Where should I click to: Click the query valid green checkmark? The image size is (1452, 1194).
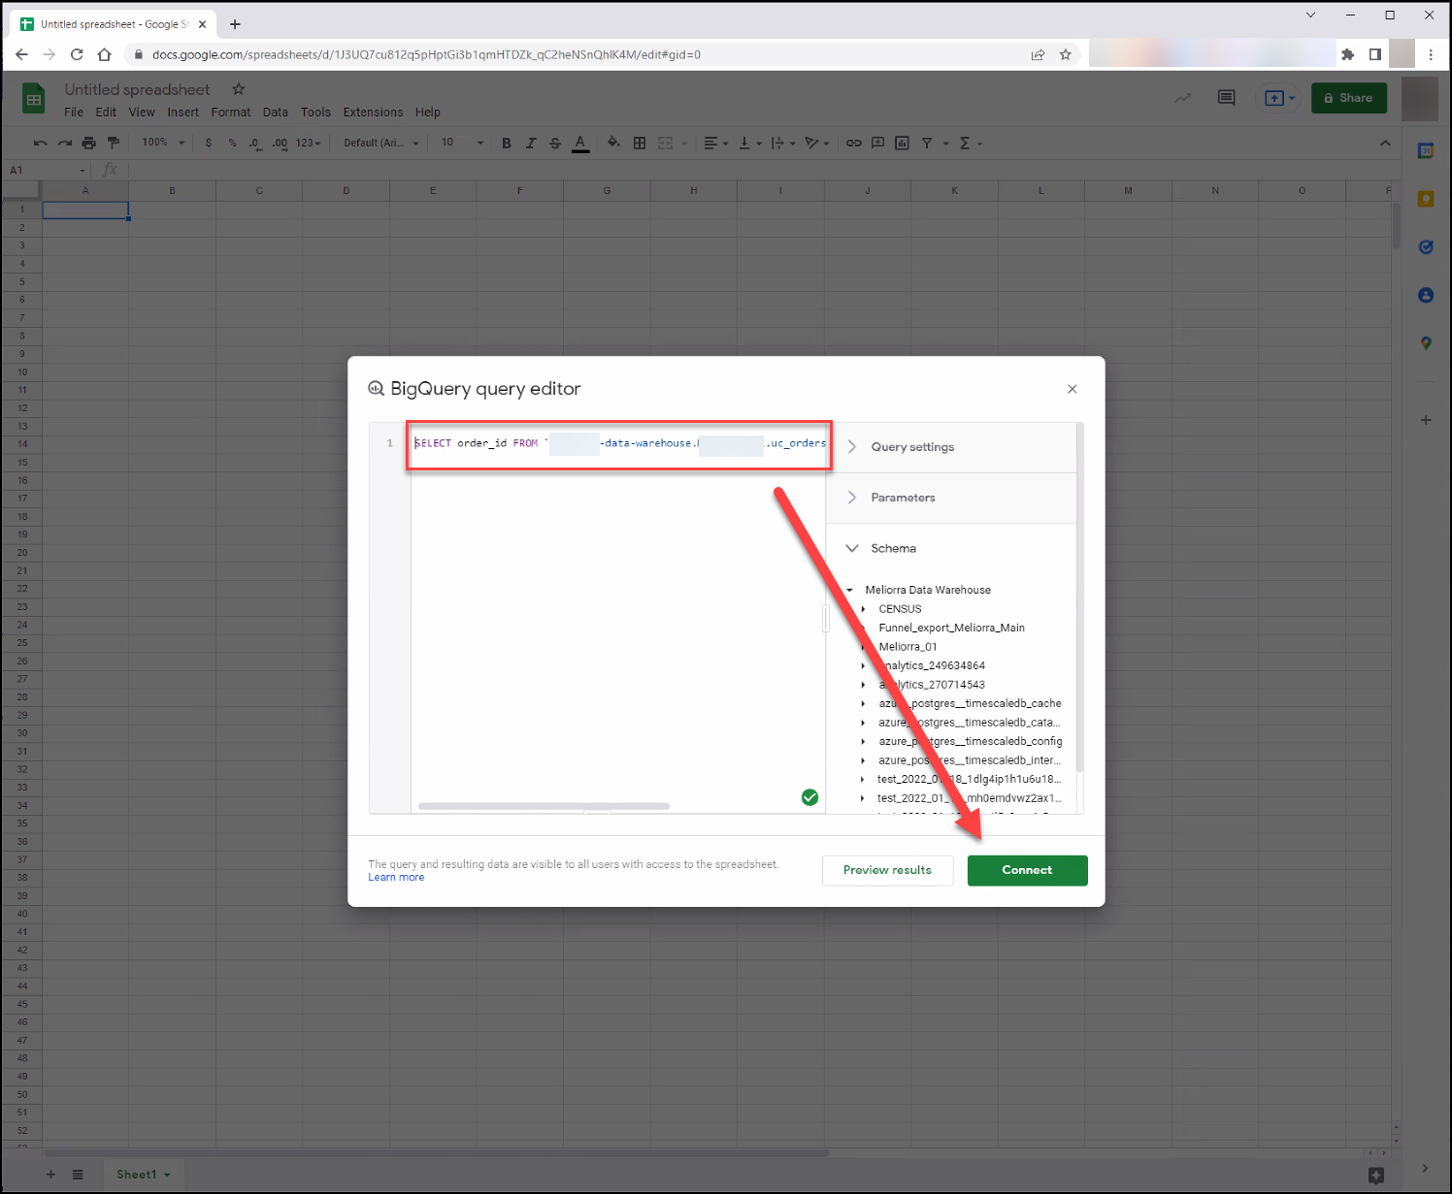pos(809,797)
